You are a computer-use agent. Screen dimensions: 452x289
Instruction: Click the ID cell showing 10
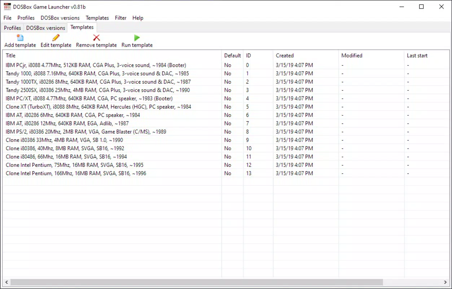[x=249, y=148]
